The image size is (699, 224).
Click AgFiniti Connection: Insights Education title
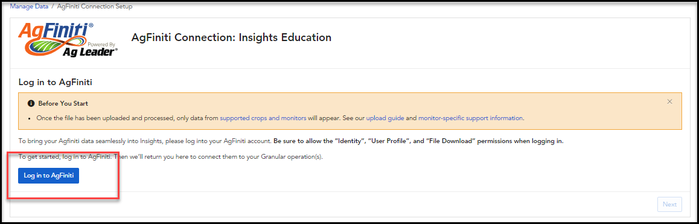(231, 37)
